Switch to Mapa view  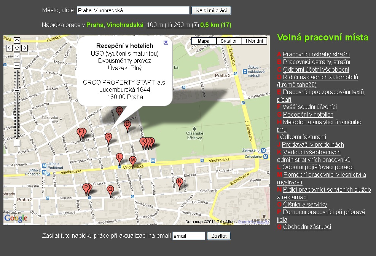(204, 41)
